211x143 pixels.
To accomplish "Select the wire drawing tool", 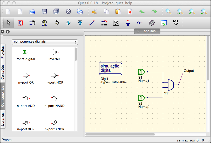I will tap(92, 23).
